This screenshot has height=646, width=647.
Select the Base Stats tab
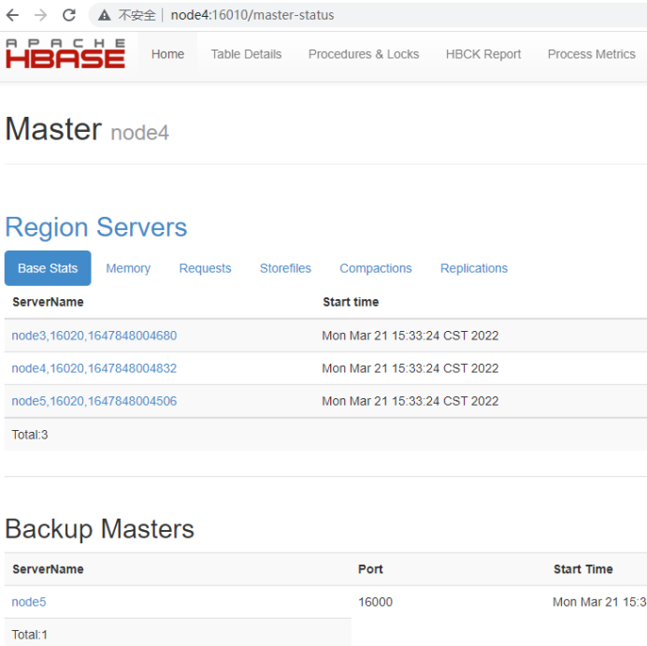(x=48, y=268)
